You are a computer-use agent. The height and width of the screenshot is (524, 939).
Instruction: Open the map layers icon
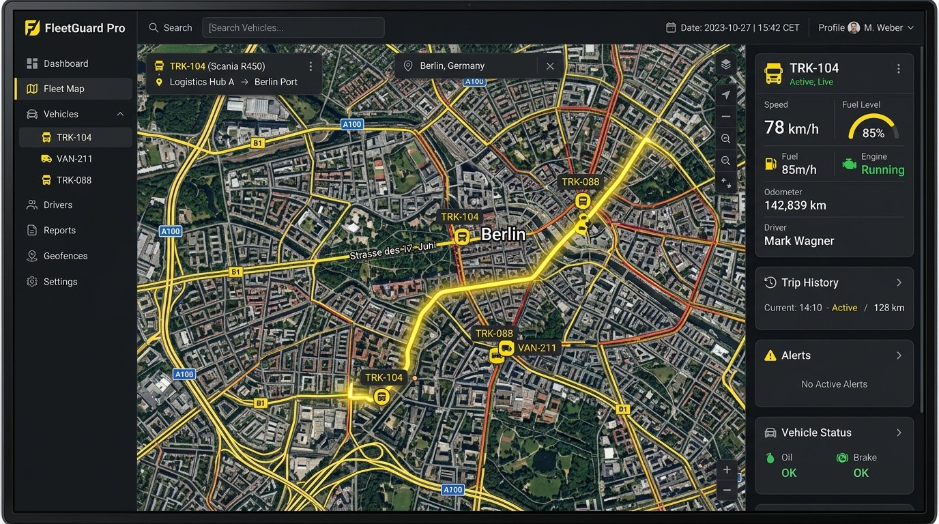725,64
